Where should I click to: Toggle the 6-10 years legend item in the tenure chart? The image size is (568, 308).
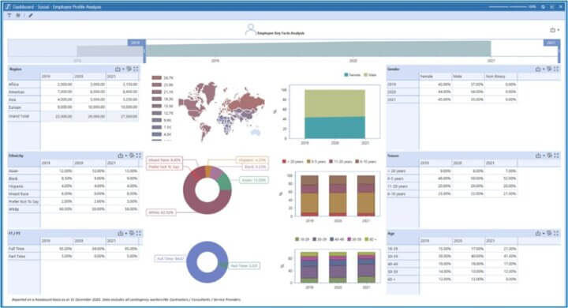click(x=366, y=161)
